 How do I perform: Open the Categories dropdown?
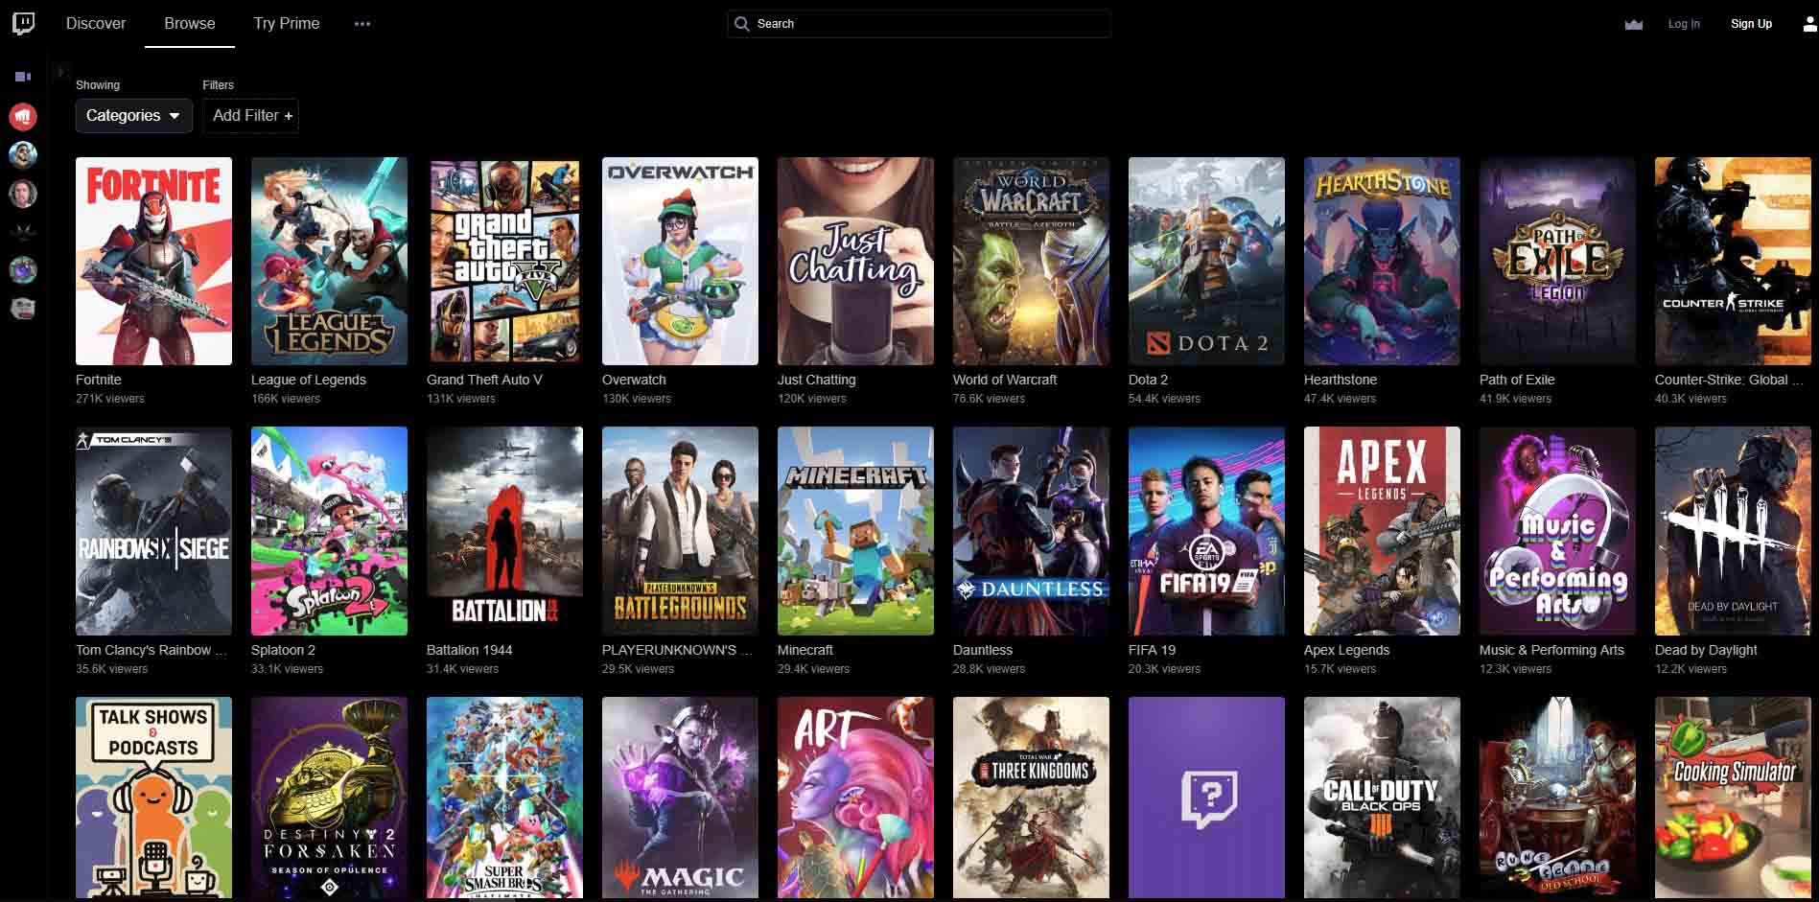(x=133, y=116)
